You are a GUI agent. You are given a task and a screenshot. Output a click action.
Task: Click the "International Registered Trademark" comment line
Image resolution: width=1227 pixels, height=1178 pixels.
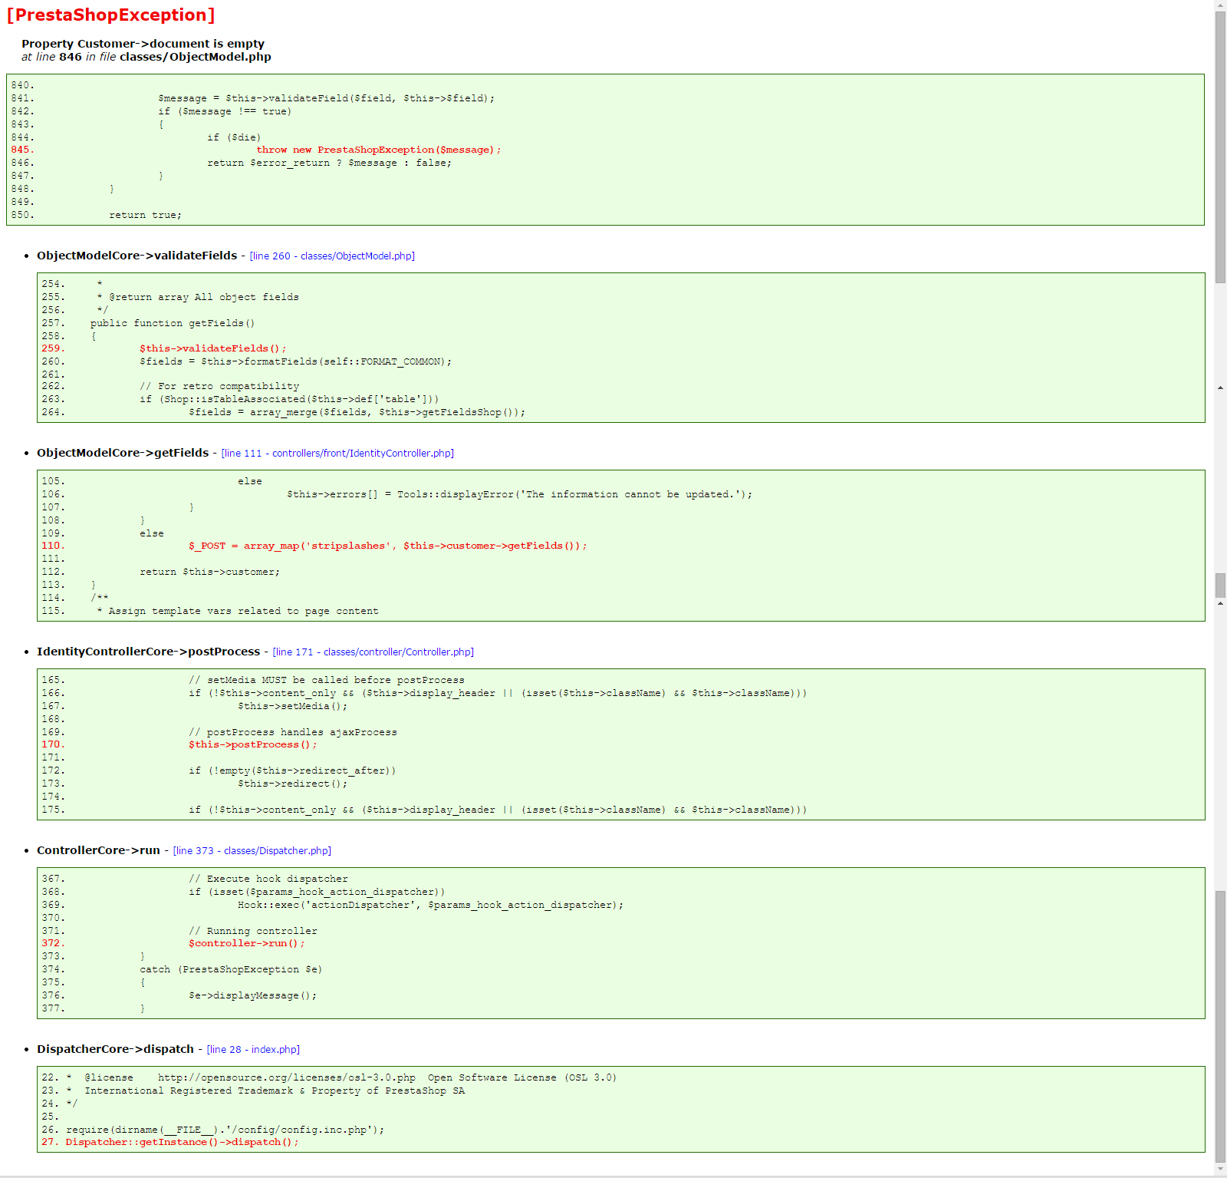[x=265, y=1091]
